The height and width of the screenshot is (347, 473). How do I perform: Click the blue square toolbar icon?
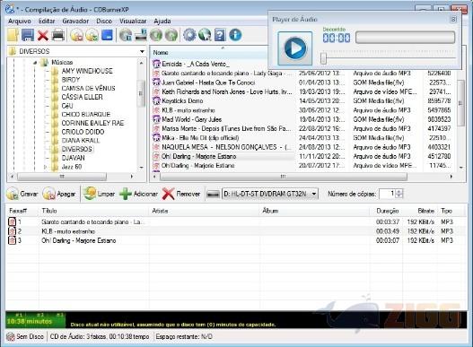[x=107, y=35]
